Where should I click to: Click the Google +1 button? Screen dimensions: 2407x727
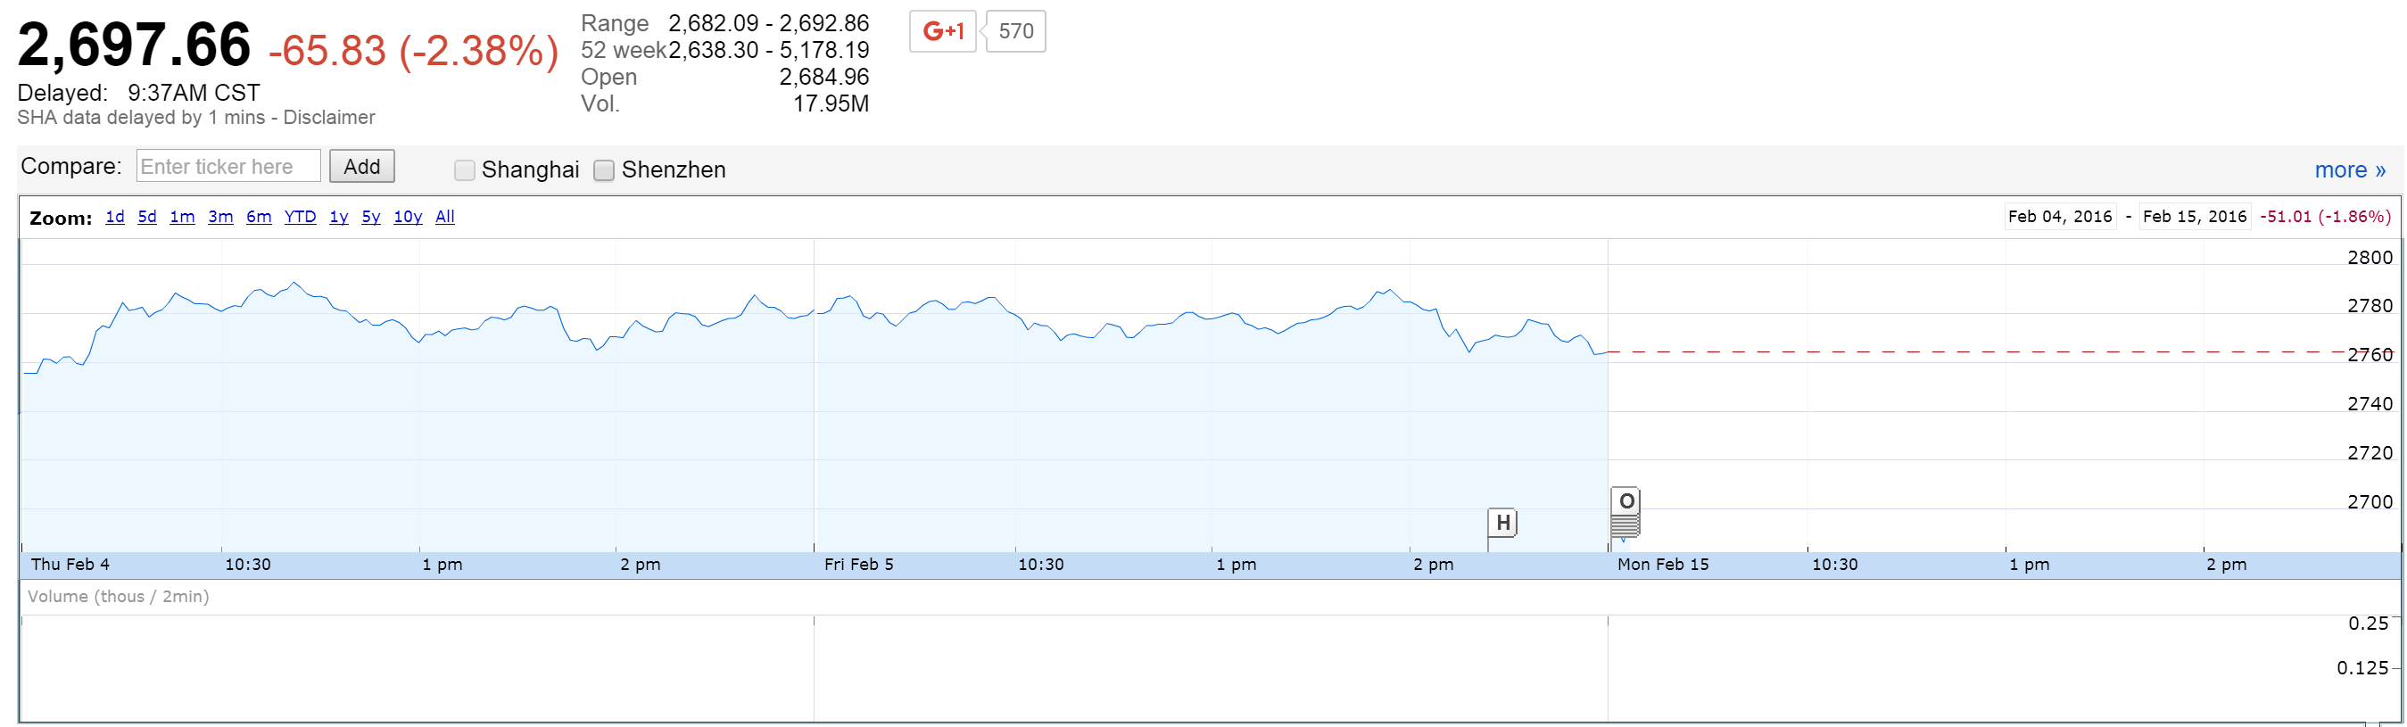(x=942, y=32)
